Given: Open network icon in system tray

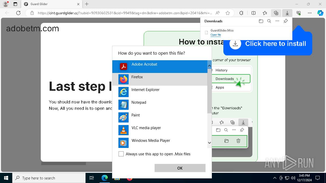Looking at the screenshot, I should (x=287, y=178).
